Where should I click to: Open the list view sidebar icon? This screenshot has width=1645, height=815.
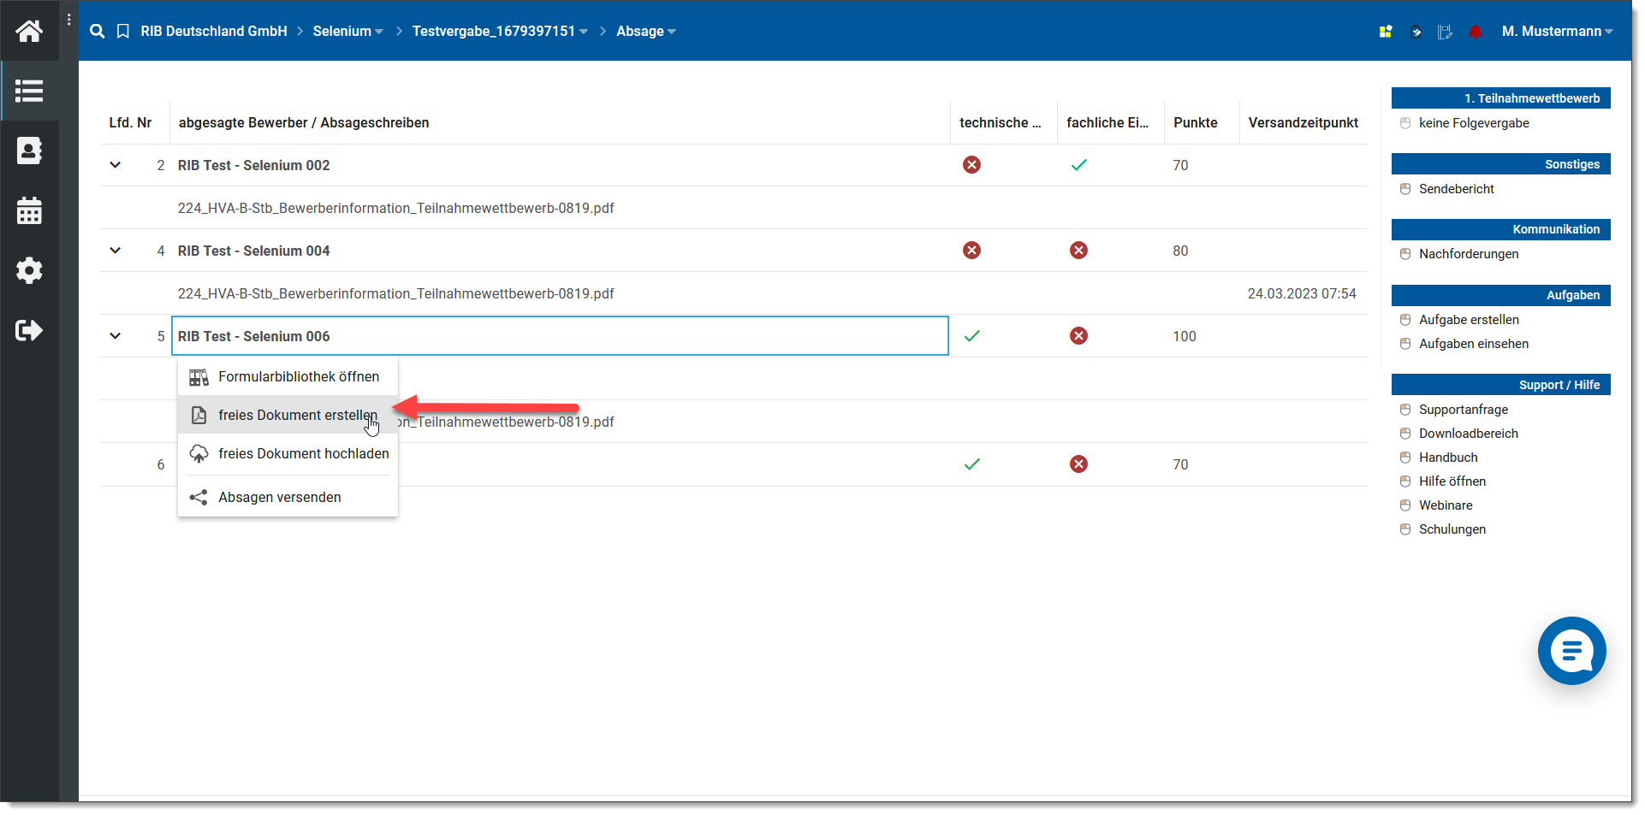click(29, 91)
